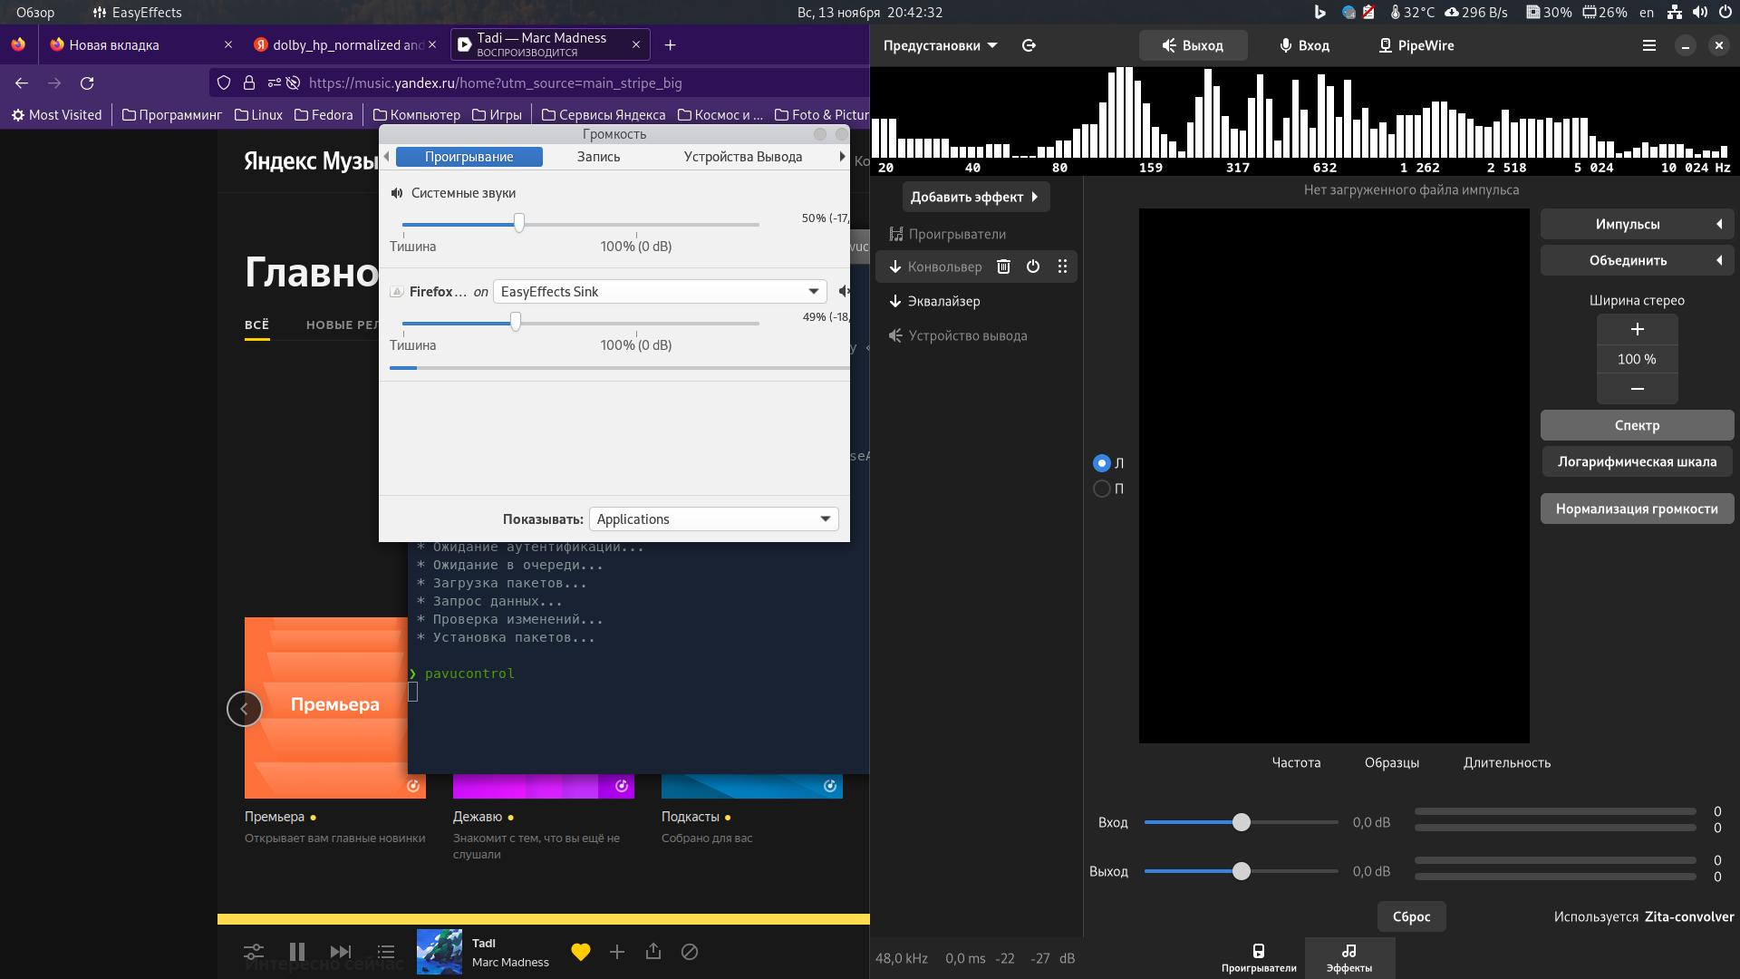Toggle Логарифмическая шкала button

1637,461
